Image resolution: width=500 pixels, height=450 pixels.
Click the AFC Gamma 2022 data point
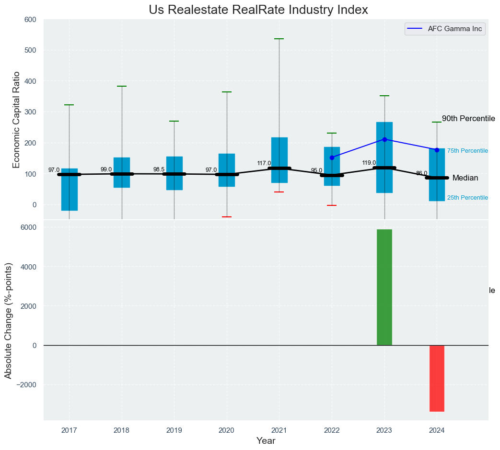pyautogui.click(x=332, y=157)
